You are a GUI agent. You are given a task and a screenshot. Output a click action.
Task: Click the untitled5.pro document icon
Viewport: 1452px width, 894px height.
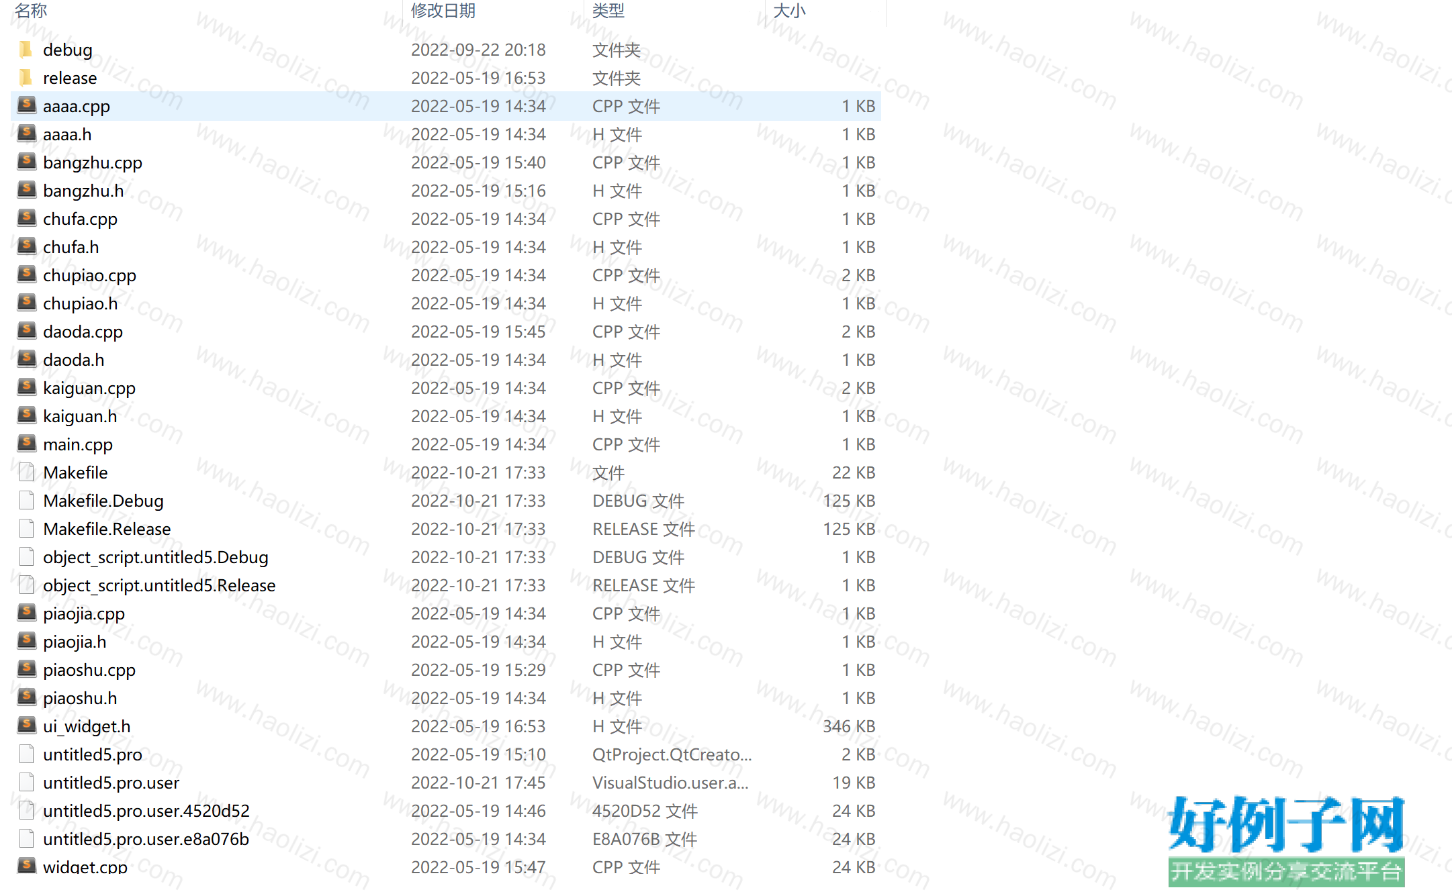(27, 754)
